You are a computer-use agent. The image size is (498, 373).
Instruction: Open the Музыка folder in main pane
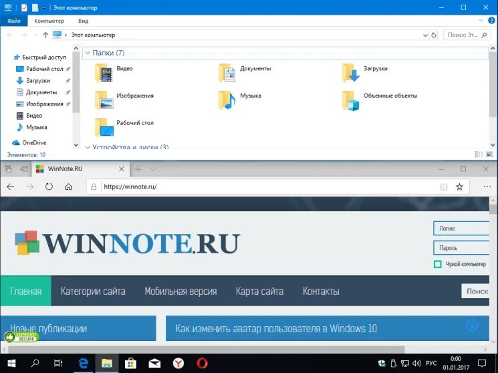point(239,100)
